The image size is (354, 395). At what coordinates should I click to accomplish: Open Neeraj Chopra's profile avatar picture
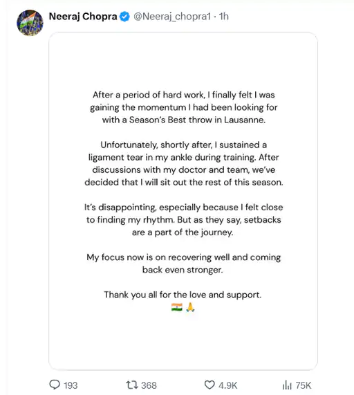click(30, 23)
